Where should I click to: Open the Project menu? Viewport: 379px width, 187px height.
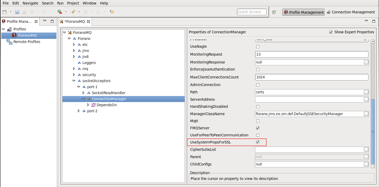[73, 3]
